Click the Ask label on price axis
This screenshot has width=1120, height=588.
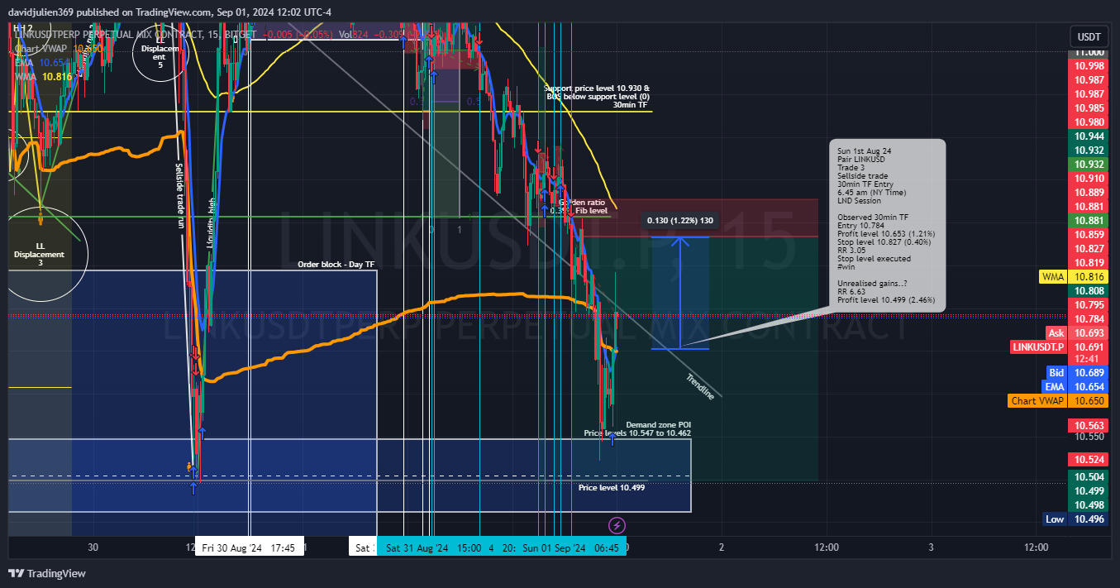(1056, 332)
